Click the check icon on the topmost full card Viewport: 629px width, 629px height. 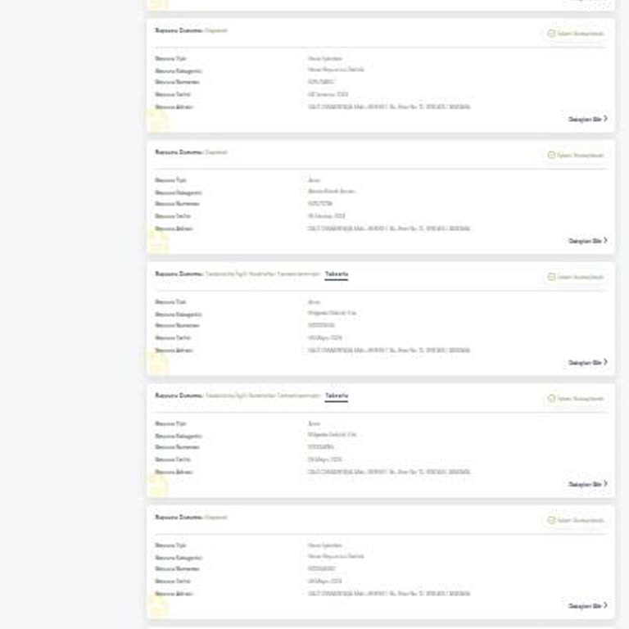click(551, 34)
